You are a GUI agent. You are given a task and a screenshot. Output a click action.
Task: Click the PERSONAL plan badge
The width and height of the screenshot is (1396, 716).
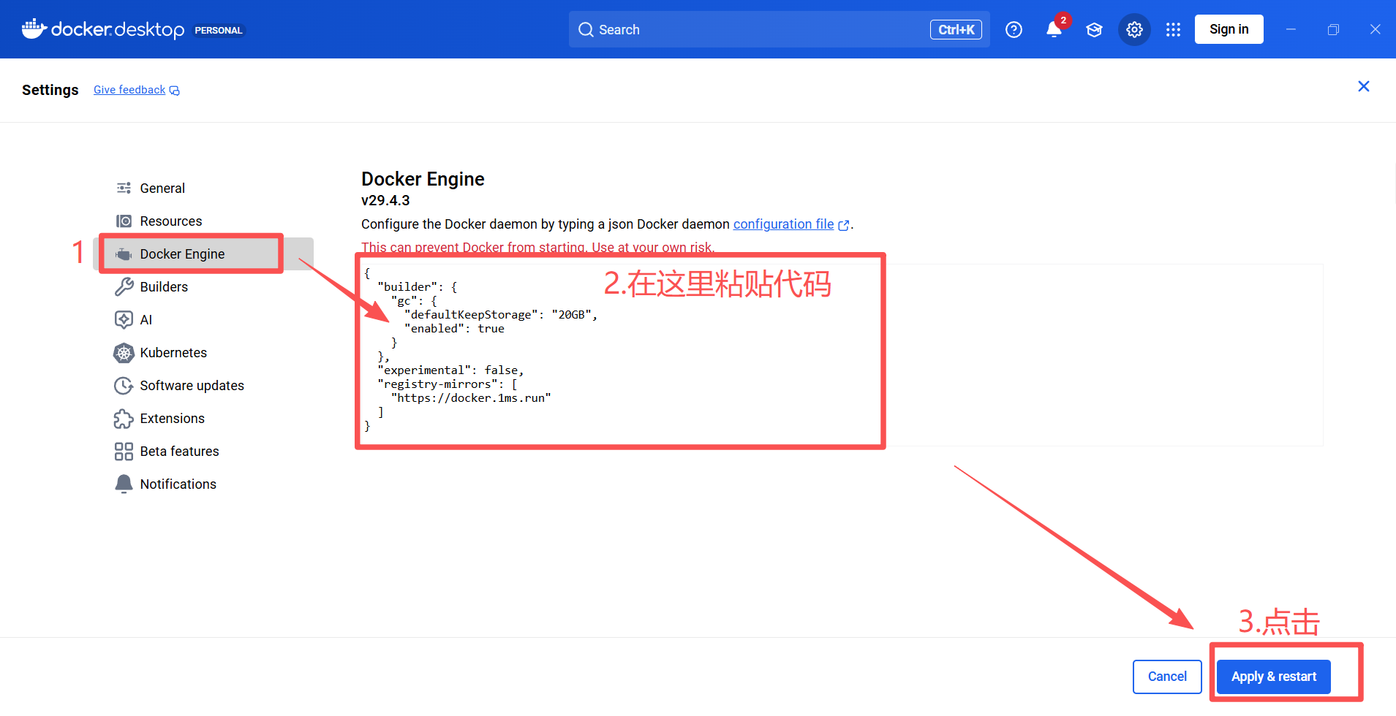(218, 30)
